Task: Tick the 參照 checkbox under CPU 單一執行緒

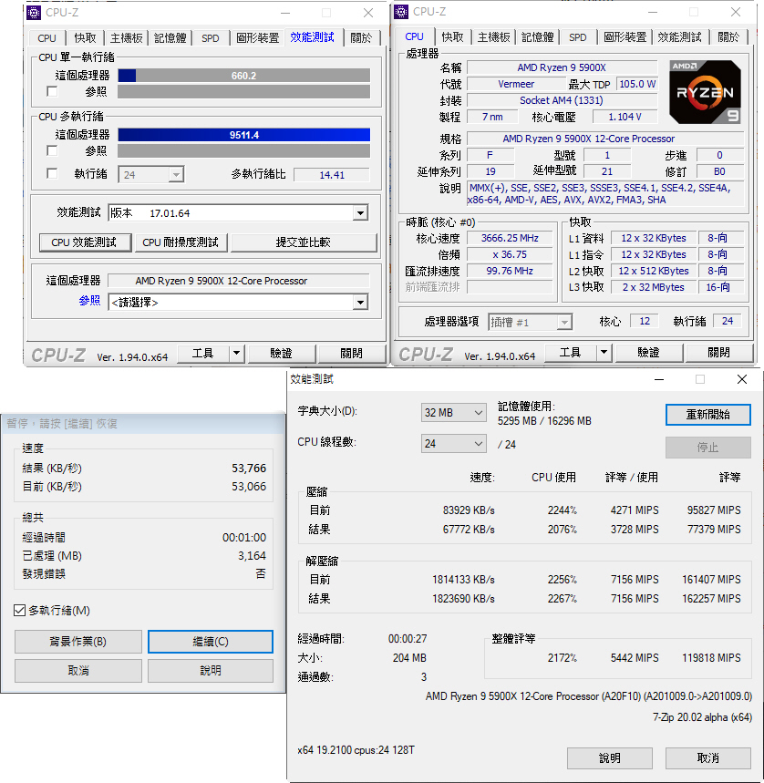Action: [x=52, y=91]
